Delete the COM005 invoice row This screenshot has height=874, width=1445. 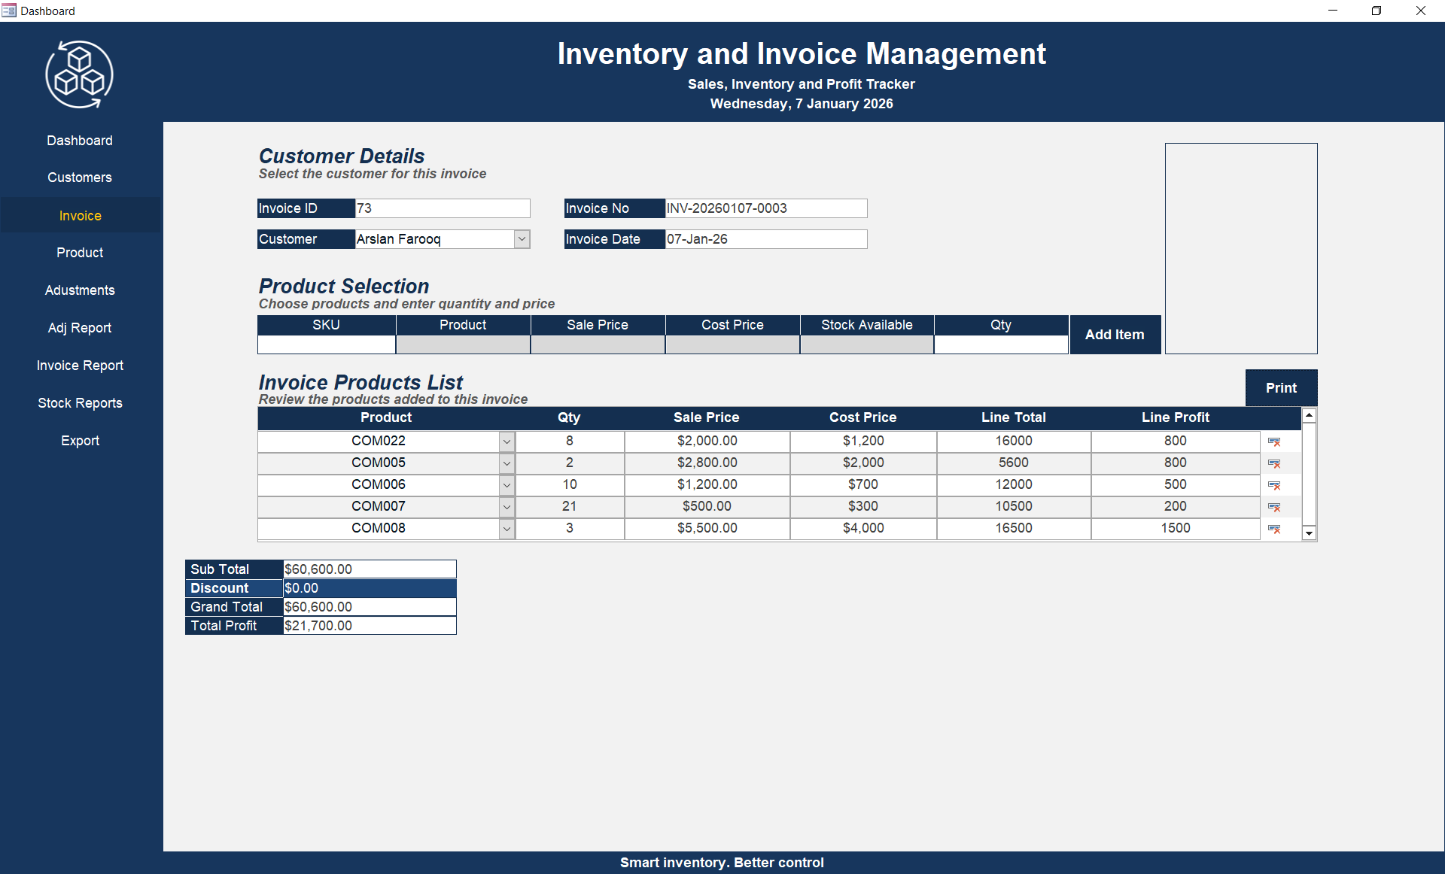[x=1274, y=463]
